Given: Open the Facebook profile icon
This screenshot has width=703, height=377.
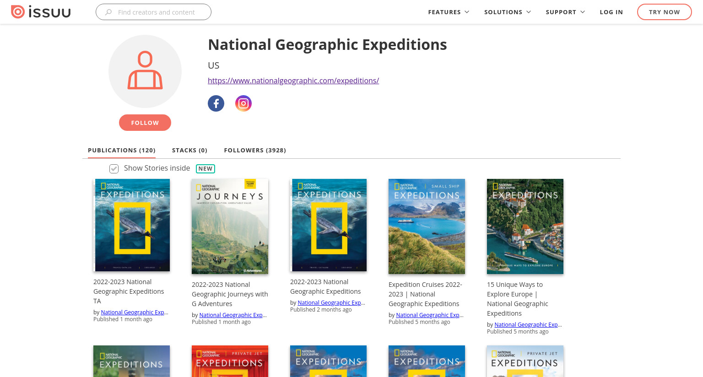Looking at the screenshot, I should (x=216, y=103).
